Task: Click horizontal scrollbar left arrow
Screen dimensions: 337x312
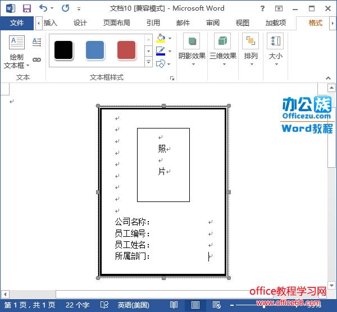Action: [x=5, y=294]
